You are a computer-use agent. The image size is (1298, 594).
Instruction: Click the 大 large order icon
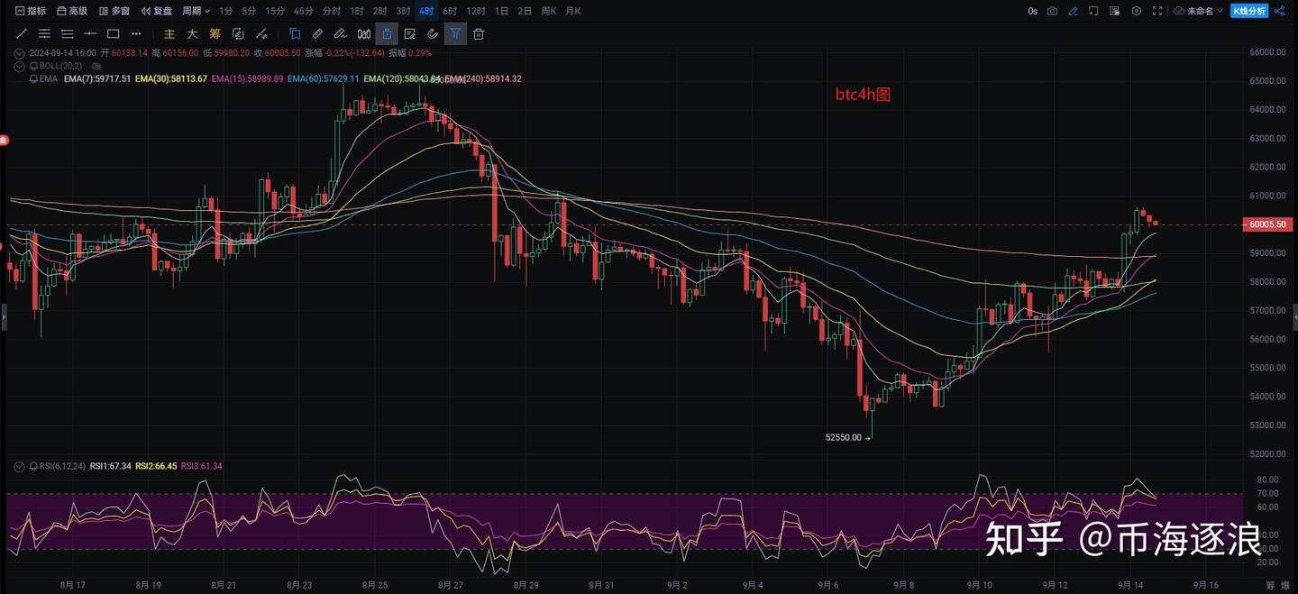tap(192, 34)
